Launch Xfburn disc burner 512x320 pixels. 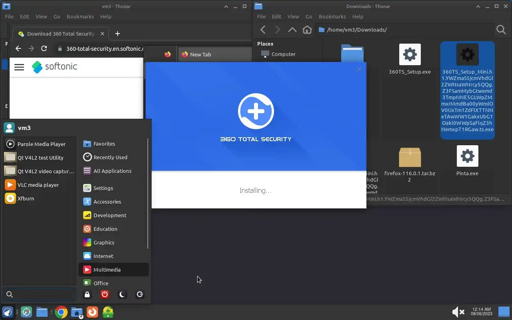(x=39, y=198)
